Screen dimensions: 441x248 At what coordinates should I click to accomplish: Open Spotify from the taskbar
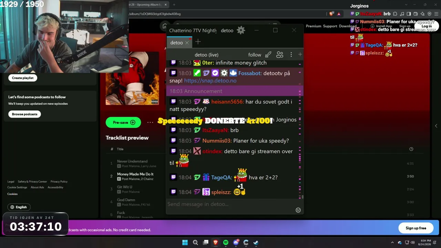pos(226,242)
